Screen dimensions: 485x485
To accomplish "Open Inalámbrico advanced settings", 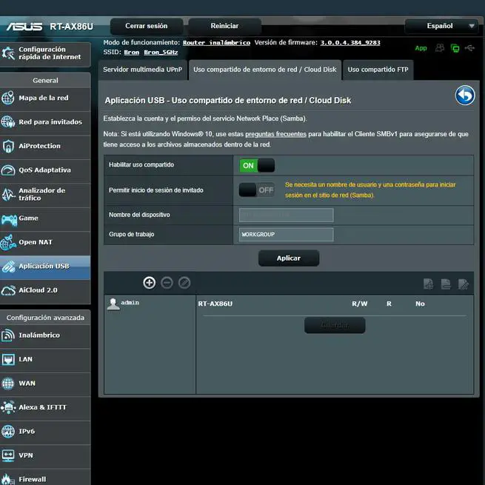I will point(45,336).
